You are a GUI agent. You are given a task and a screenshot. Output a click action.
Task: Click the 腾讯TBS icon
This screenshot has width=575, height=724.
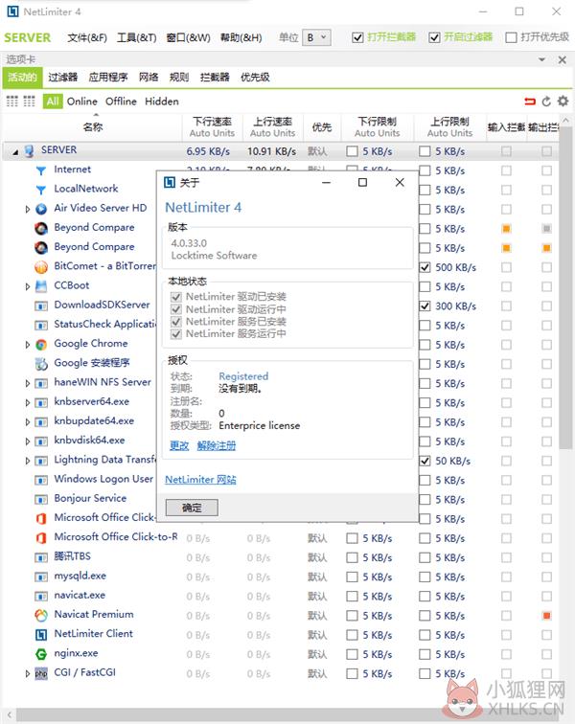tap(41, 556)
